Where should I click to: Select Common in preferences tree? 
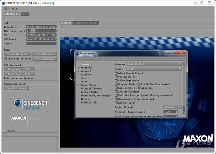[85, 64]
